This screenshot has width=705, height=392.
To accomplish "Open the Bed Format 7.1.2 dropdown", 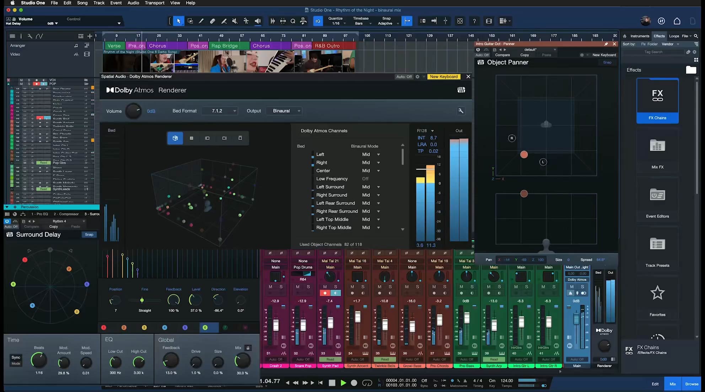I will point(220,111).
